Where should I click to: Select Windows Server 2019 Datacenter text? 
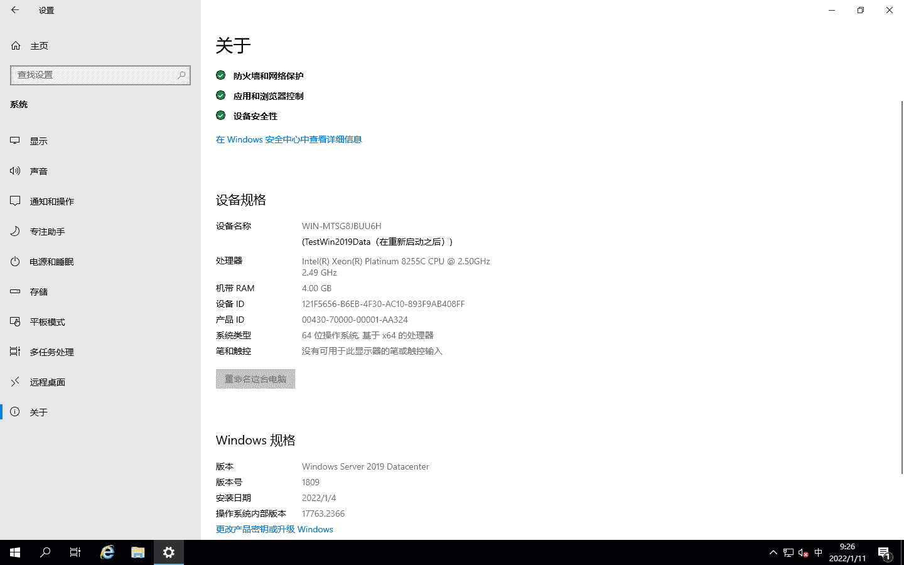pyautogui.click(x=365, y=466)
